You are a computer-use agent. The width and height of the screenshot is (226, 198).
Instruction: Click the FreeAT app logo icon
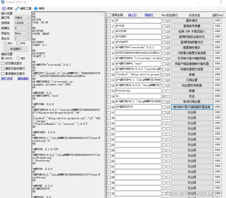point(3,2)
